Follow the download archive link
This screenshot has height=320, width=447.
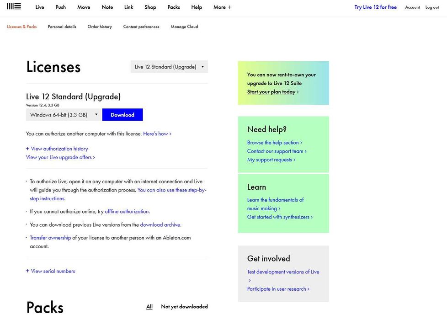pos(160,225)
